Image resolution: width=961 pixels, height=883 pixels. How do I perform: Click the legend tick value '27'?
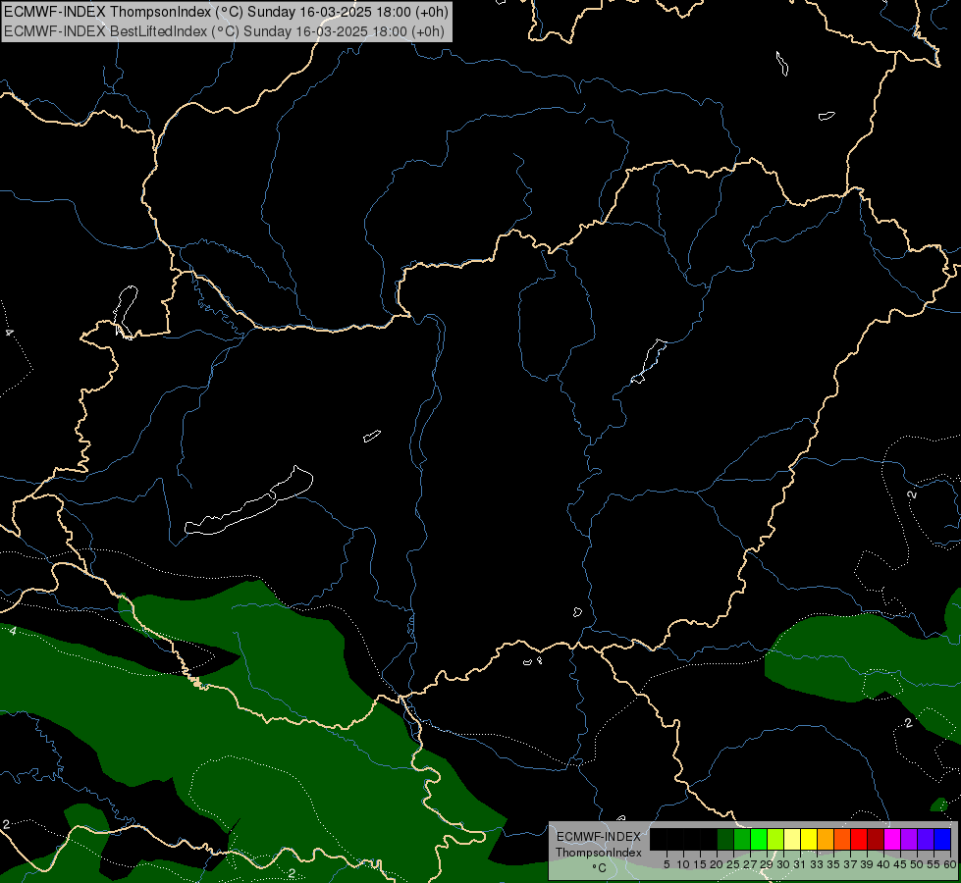(x=750, y=864)
